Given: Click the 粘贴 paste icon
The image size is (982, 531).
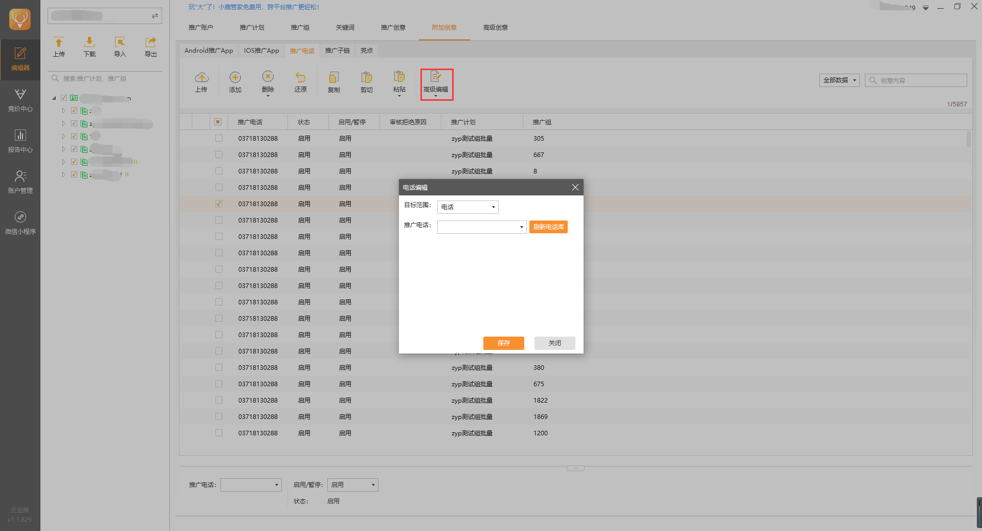Looking at the screenshot, I should pyautogui.click(x=399, y=82).
